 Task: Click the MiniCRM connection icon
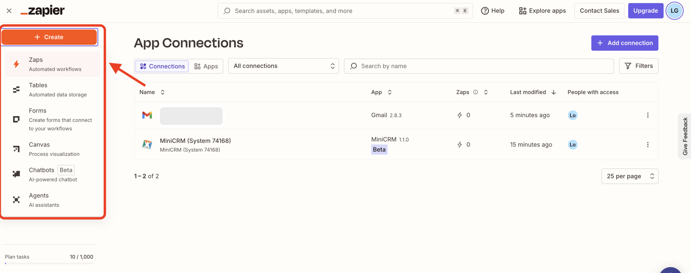coord(147,145)
